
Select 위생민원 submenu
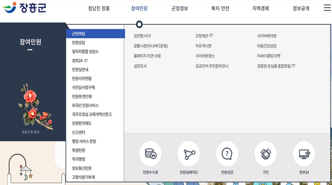78,150
